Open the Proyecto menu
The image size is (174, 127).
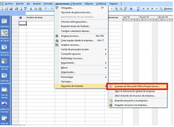pyautogui.click(x=77, y=4)
